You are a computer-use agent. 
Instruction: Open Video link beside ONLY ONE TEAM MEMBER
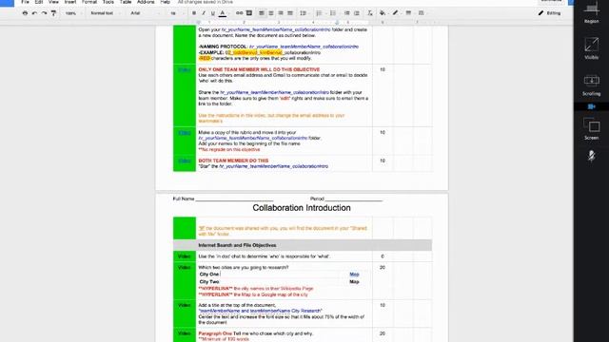coord(184,70)
